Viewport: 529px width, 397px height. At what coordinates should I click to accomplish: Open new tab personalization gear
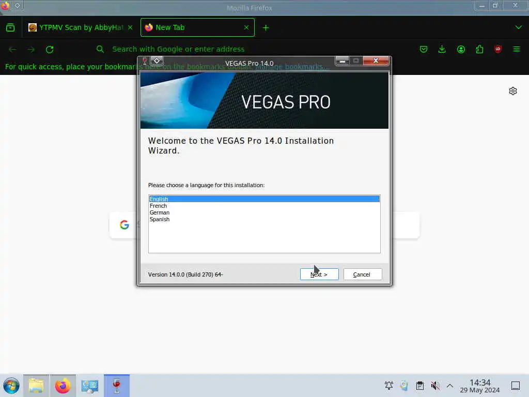513,91
